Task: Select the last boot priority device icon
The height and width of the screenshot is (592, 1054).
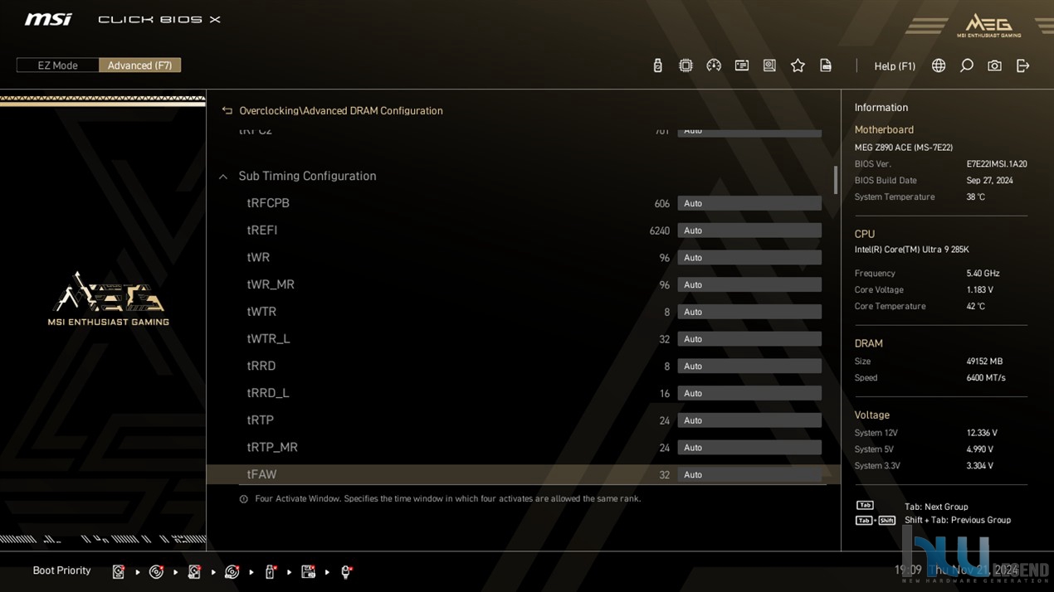Action: (346, 571)
